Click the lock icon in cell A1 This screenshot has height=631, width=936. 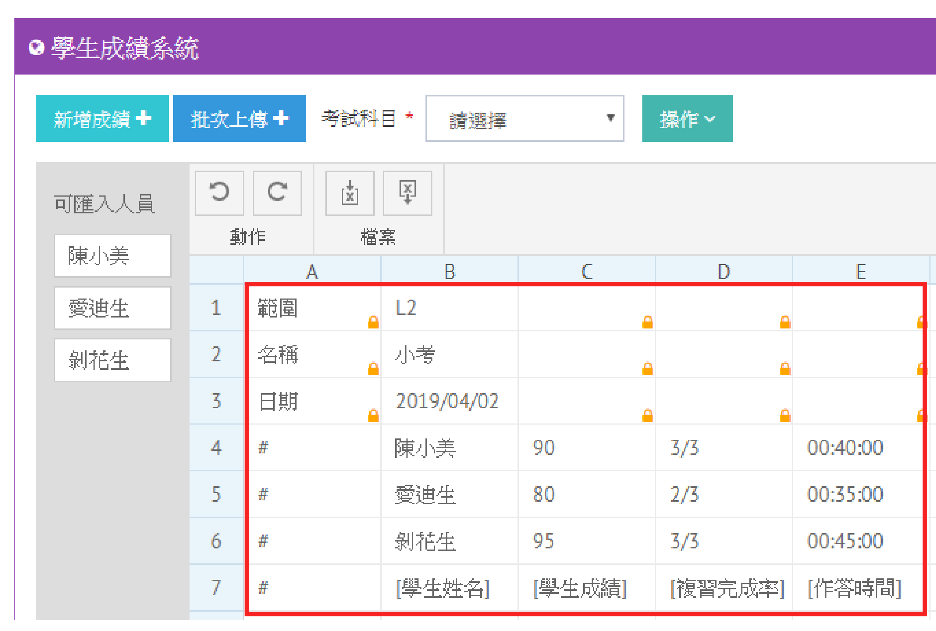[373, 322]
